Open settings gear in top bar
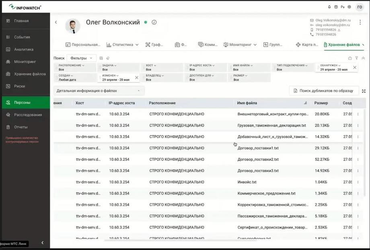Viewport: 370px width, 250px height. pos(349,7)
